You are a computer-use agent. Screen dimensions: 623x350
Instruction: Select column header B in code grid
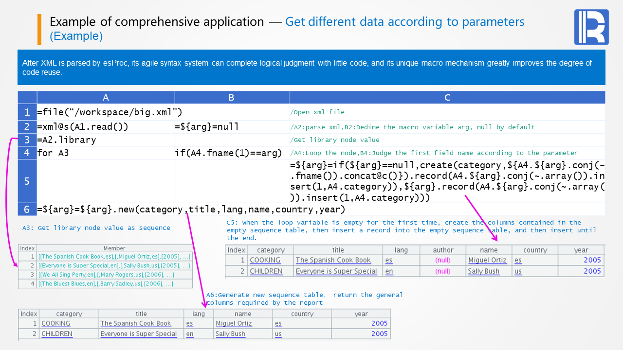[x=232, y=98]
